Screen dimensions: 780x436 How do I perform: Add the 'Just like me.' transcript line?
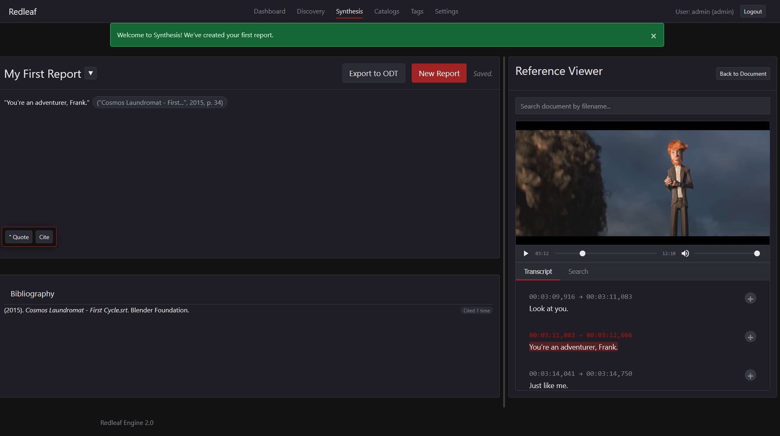click(750, 375)
